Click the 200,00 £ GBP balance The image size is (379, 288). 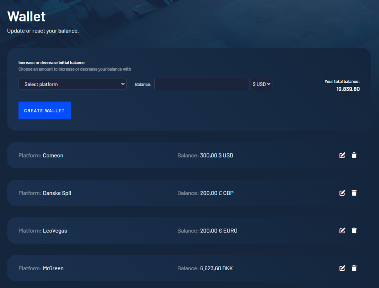[x=217, y=193]
